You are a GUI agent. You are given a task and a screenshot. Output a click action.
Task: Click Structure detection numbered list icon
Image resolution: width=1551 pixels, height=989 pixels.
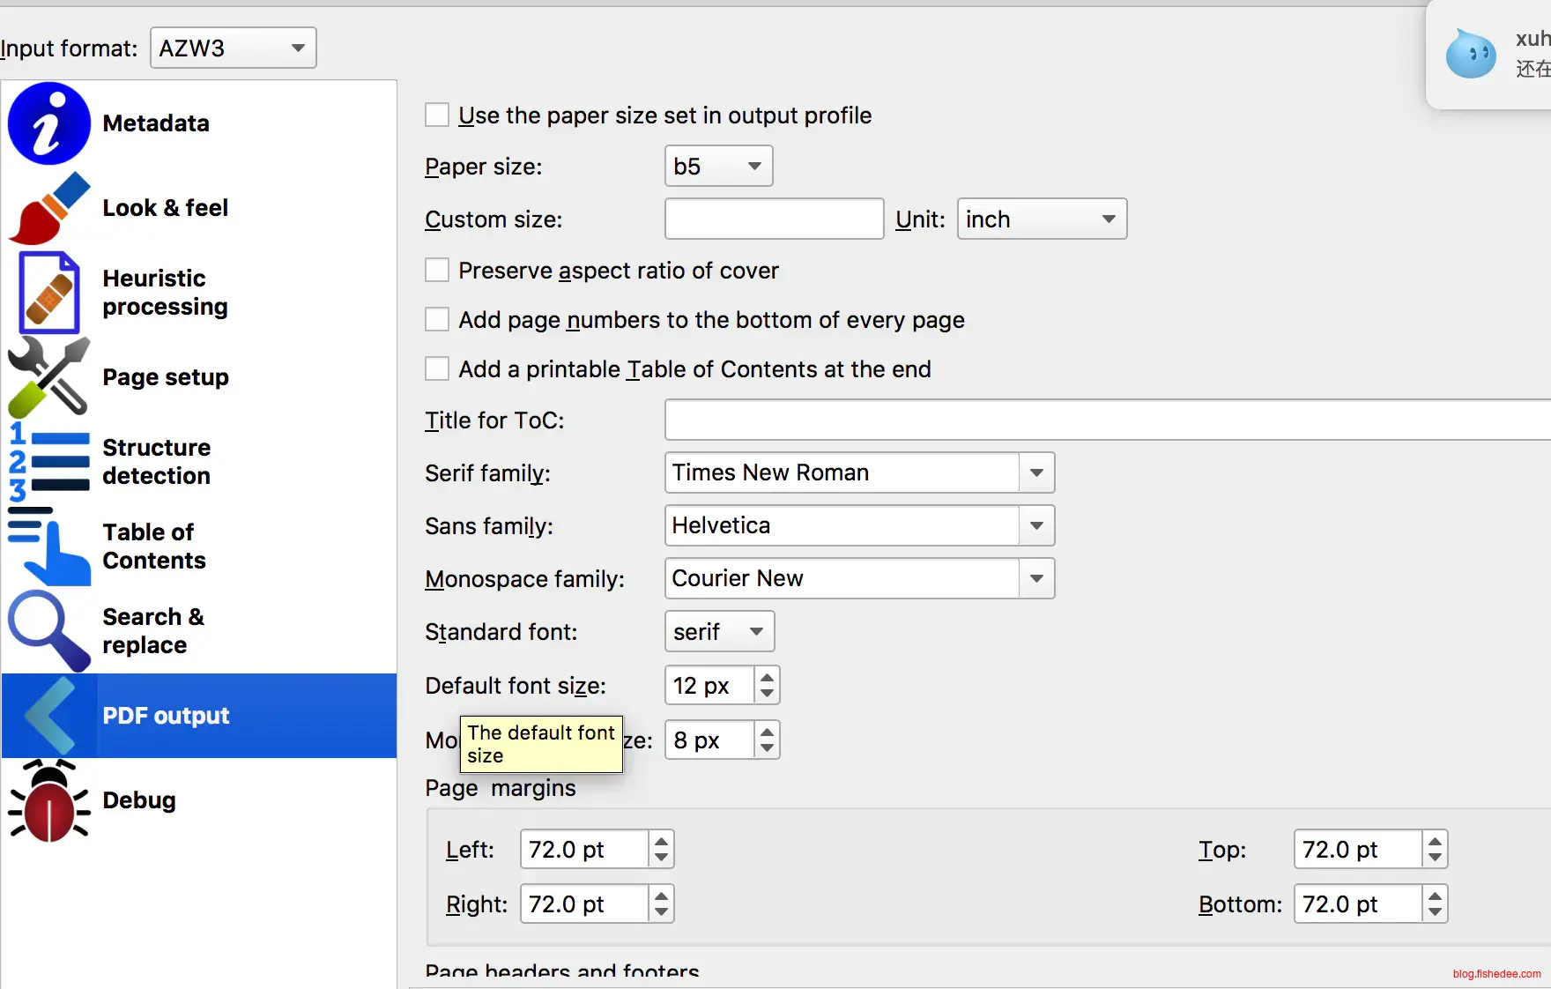pyautogui.click(x=49, y=462)
